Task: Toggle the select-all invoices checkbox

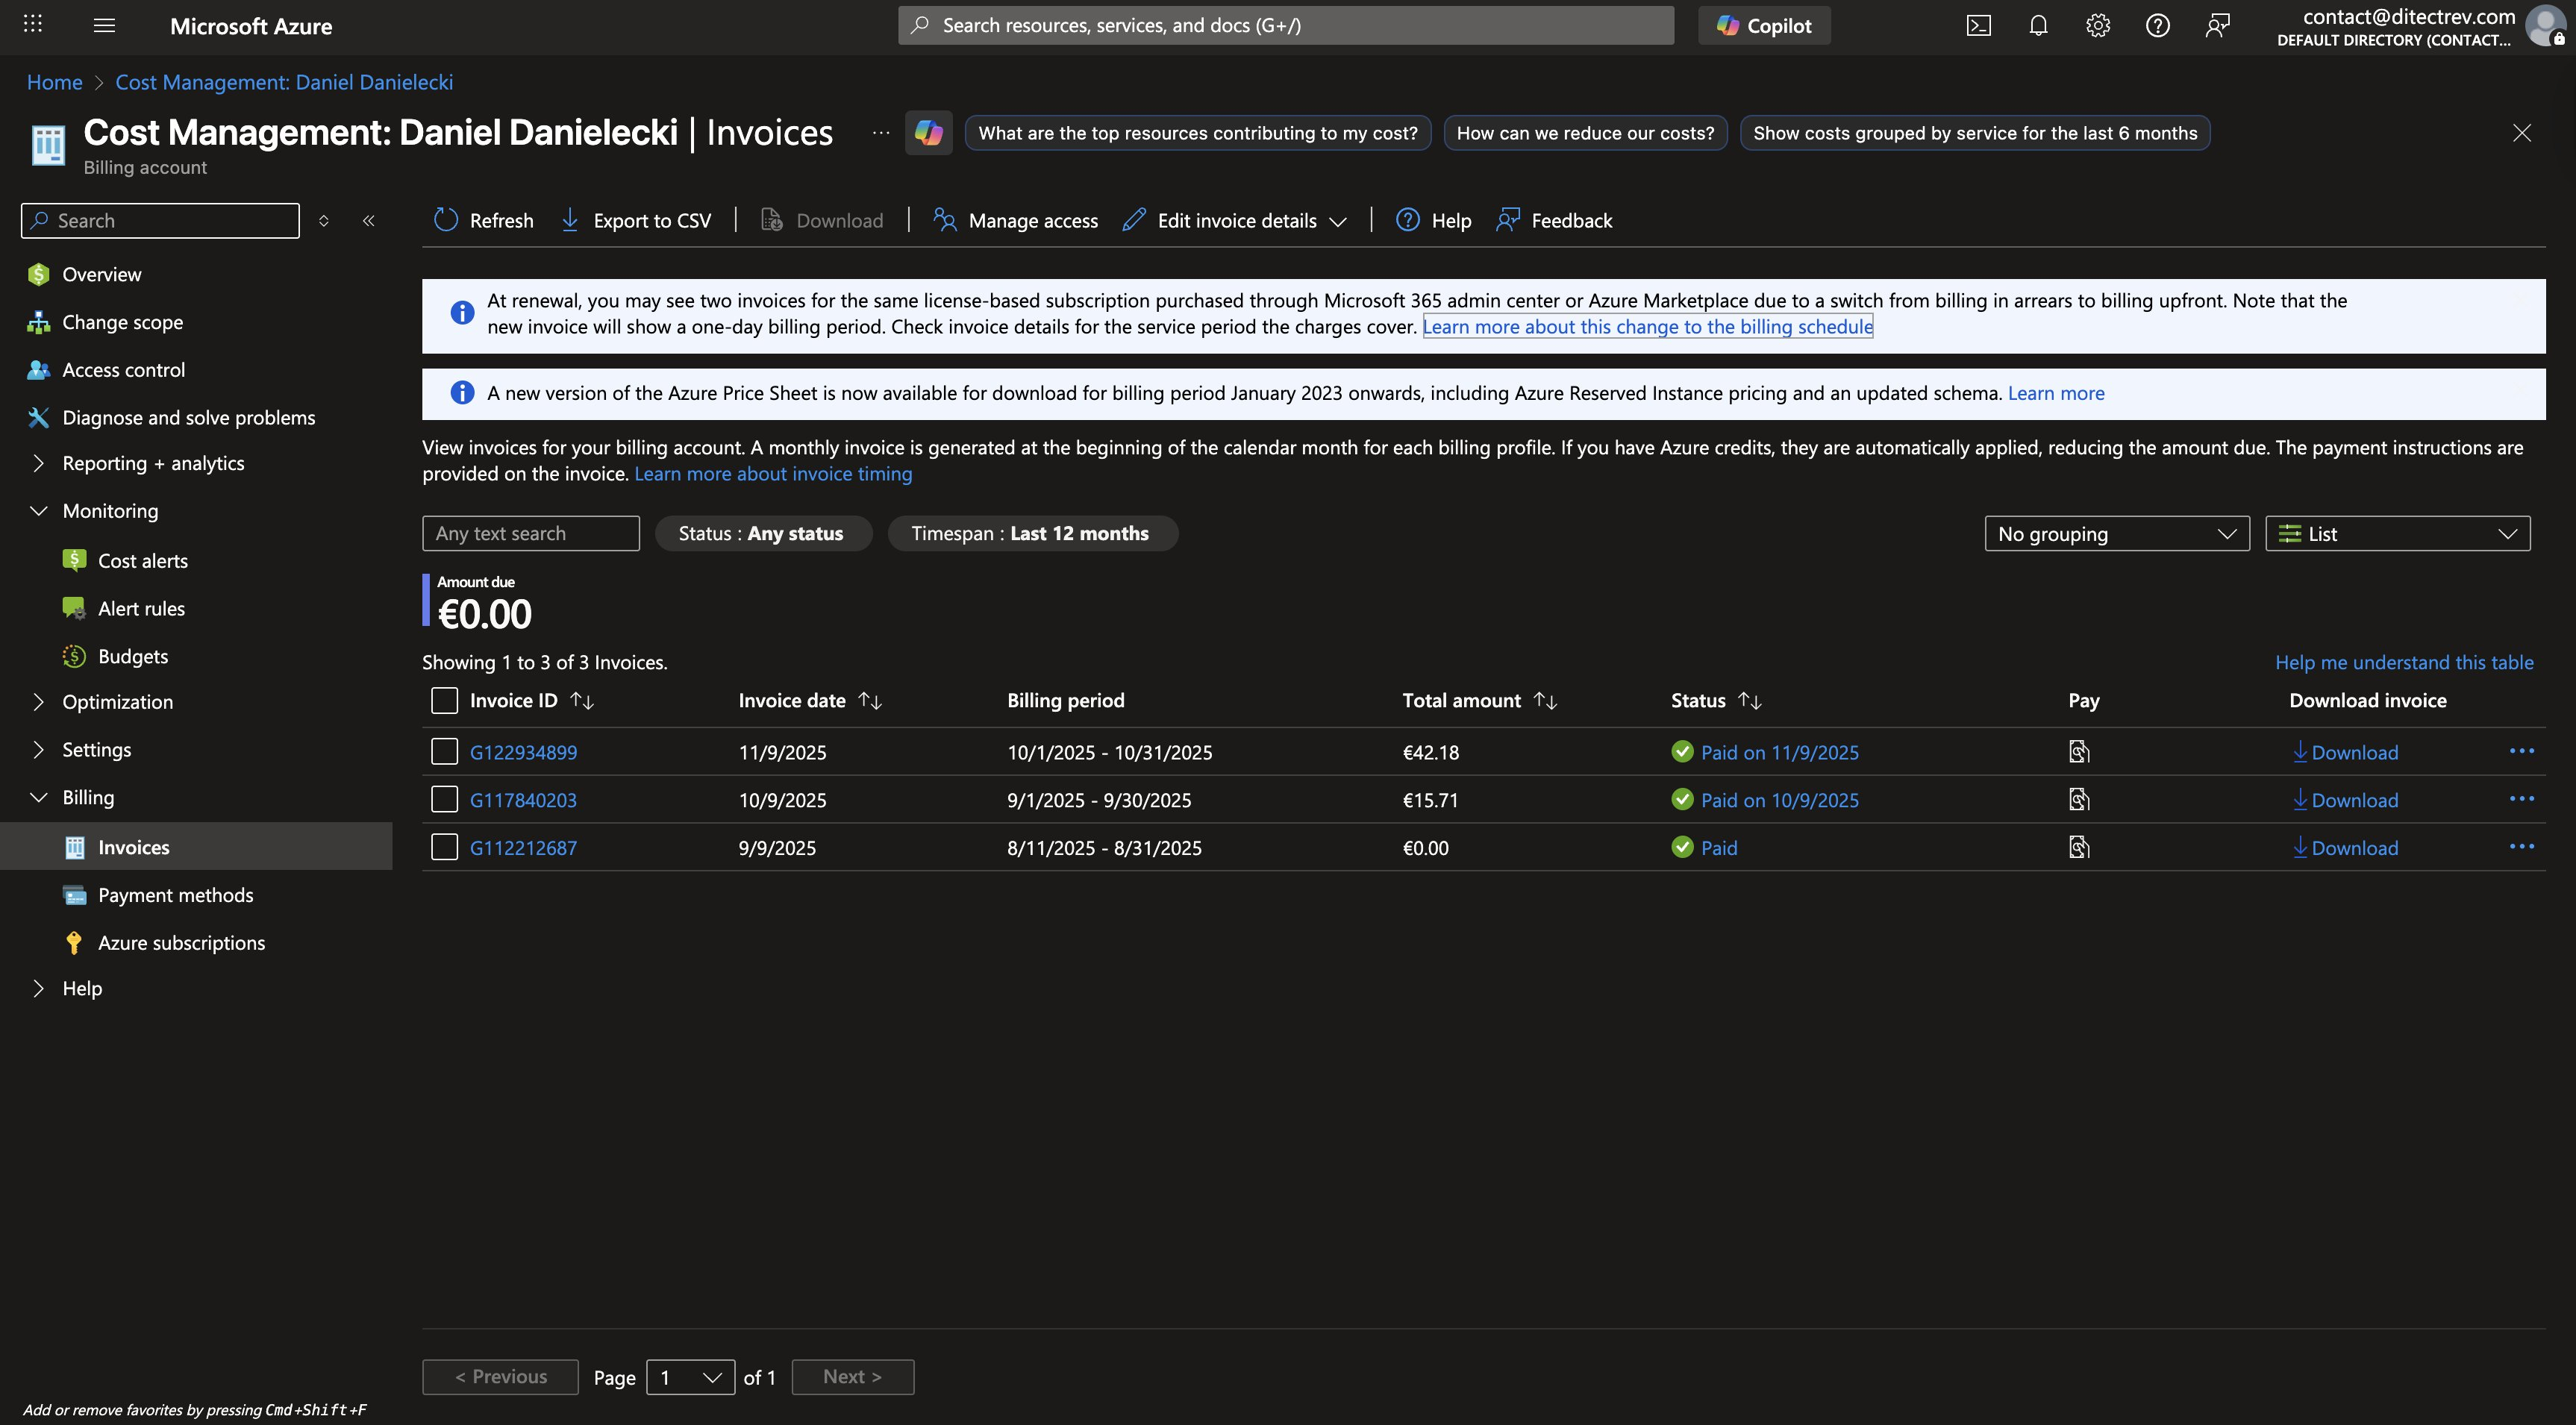Action: point(444,700)
